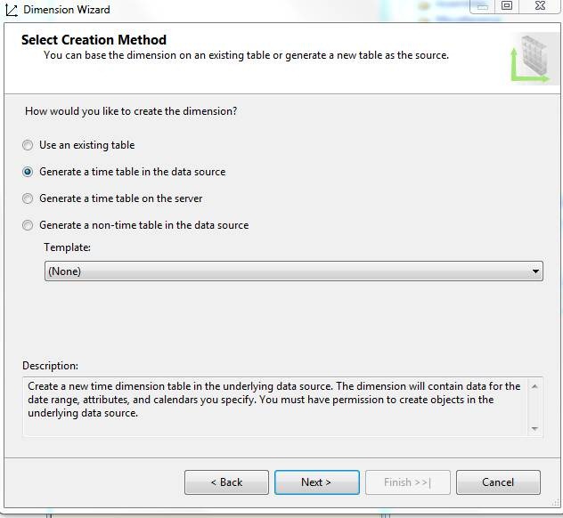The image size is (563, 518).
Task: Select 'Generate a time table on the server'
Action: click(x=28, y=198)
